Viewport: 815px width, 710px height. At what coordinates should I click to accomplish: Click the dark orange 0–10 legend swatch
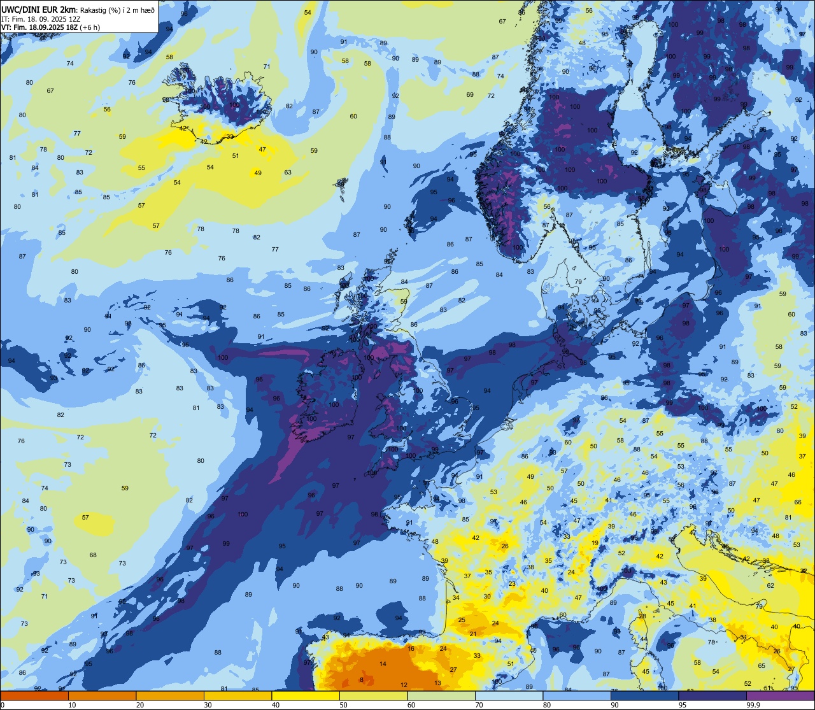coord(34,695)
